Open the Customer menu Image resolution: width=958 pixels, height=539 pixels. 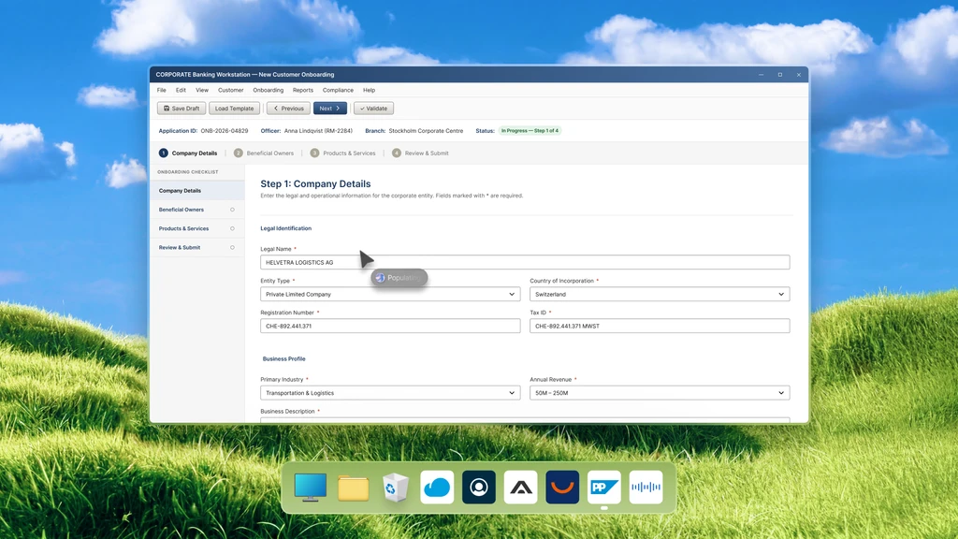click(231, 90)
